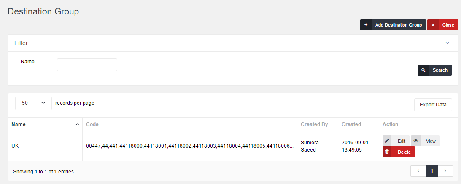Click the trash icon for the UK row
The width and height of the screenshot is (461, 184).
[x=387, y=152]
